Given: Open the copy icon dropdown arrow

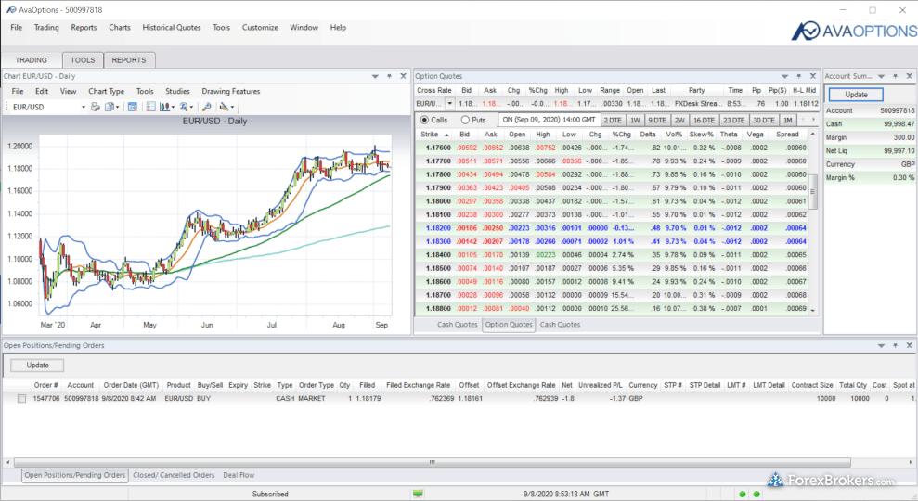Looking at the screenshot, I should [x=117, y=107].
